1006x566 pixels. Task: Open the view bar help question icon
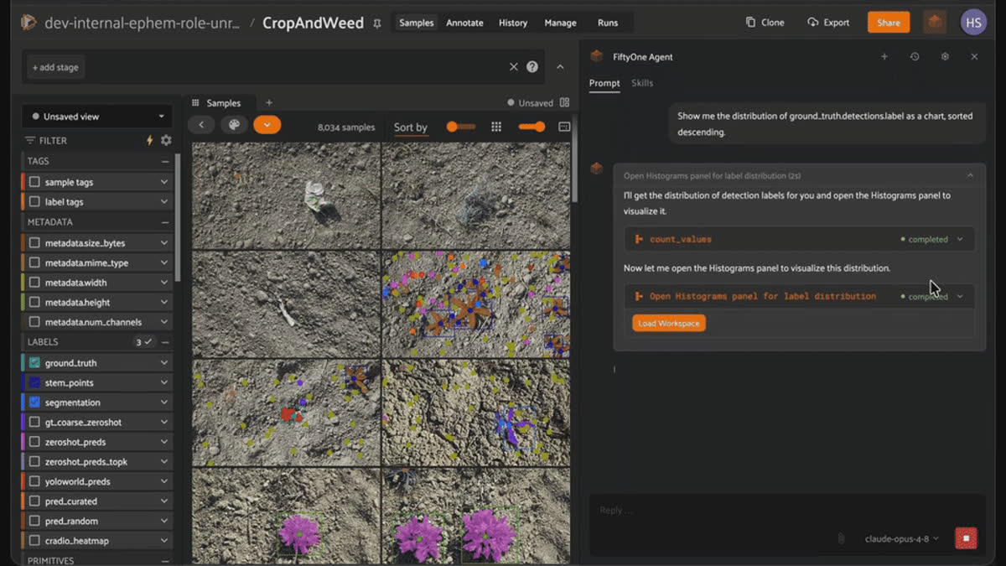pyautogui.click(x=532, y=67)
